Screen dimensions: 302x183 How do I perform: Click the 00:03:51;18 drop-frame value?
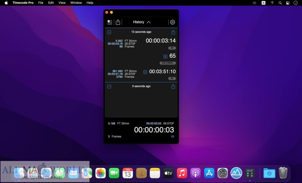(115, 74)
